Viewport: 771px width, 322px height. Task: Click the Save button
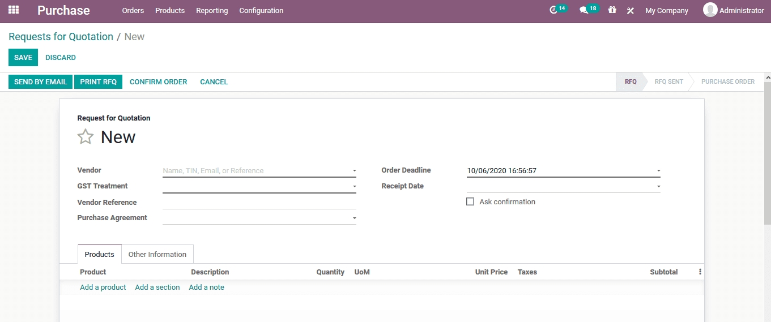click(23, 58)
